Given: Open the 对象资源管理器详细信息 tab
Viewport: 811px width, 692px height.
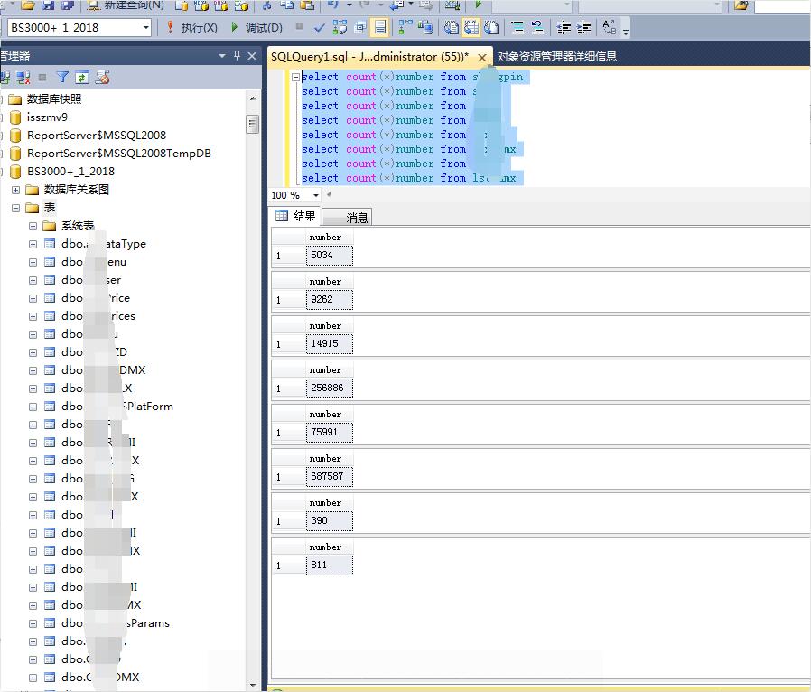Looking at the screenshot, I should coord(556,56).
